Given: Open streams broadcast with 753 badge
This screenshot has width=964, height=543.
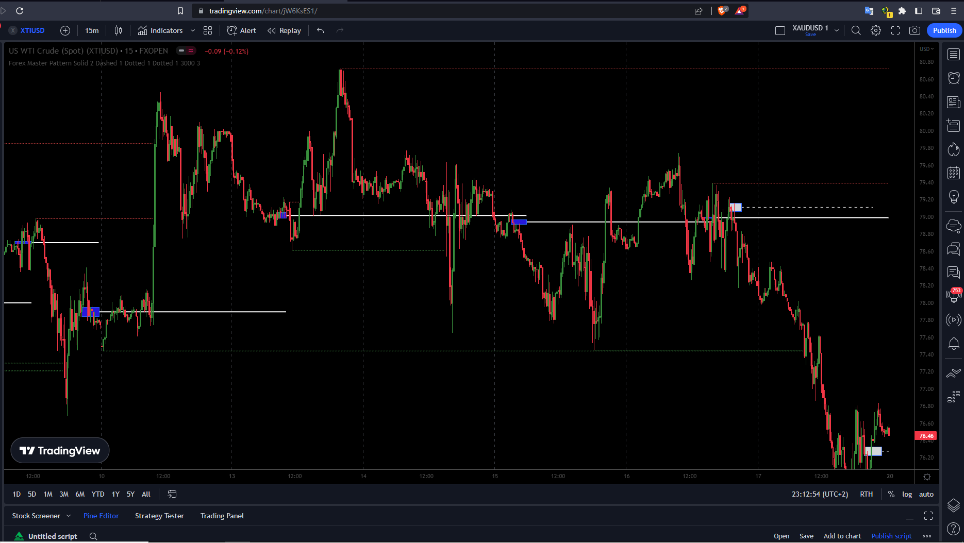Looking at the screenshot, I should (954, 296).
